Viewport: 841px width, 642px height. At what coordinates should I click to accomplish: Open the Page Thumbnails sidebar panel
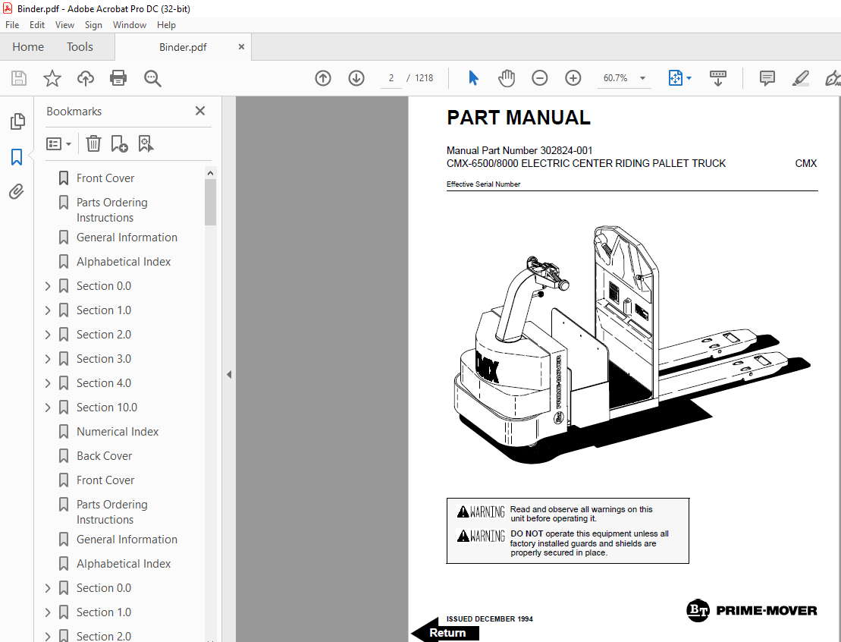pos(17,121)
